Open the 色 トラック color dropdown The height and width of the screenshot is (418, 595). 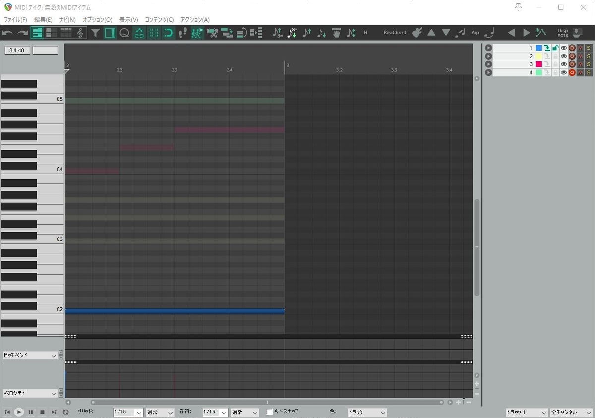point(367,412)
